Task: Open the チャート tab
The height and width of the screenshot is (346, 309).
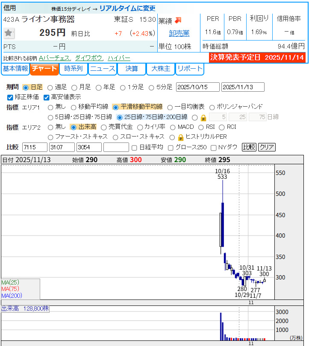Action: [x=44, y=69]
